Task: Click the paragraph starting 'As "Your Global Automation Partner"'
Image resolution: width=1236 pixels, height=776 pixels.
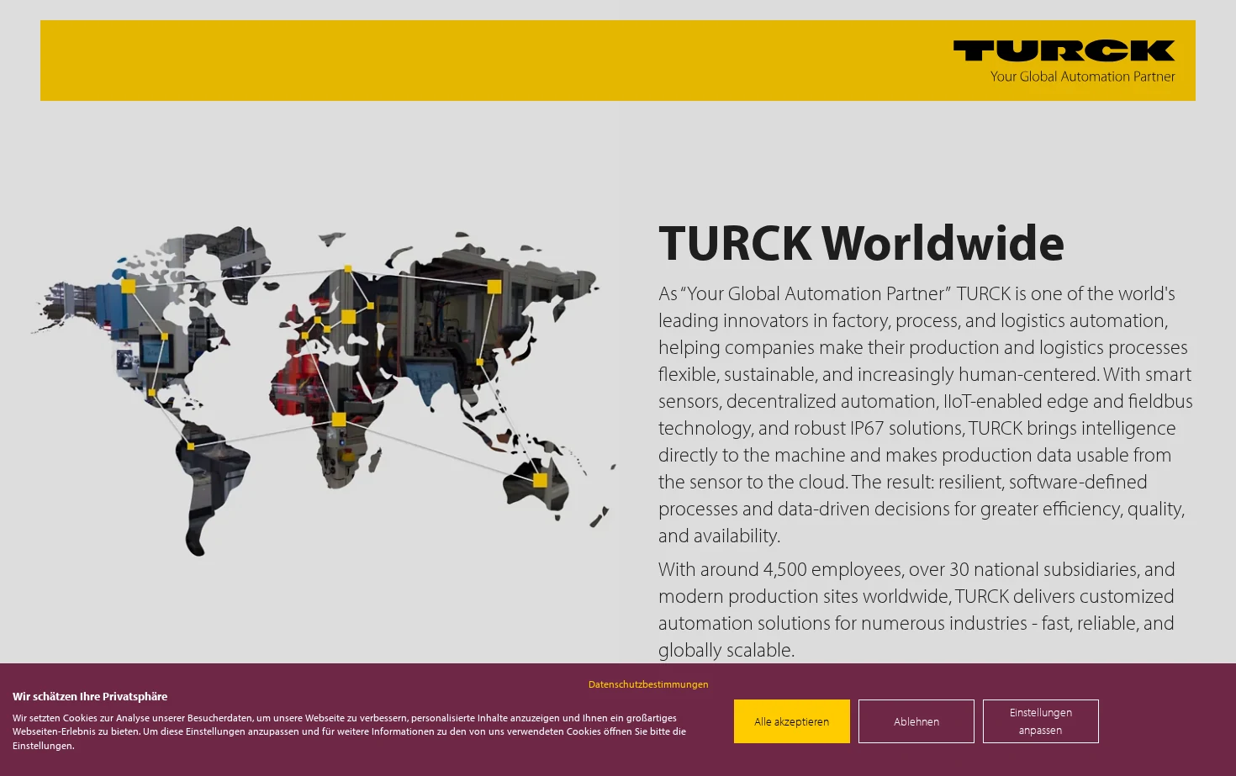Action: [926, 414]
